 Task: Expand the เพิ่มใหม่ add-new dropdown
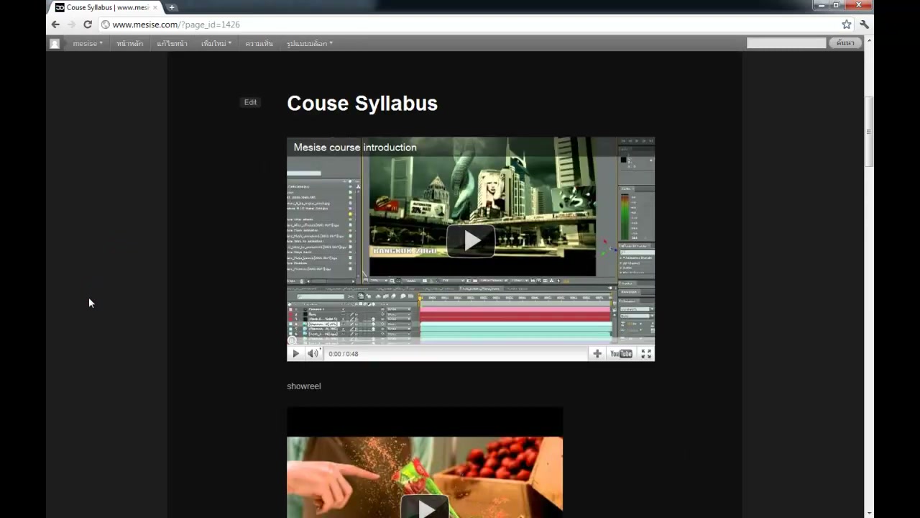click(216, 43)
